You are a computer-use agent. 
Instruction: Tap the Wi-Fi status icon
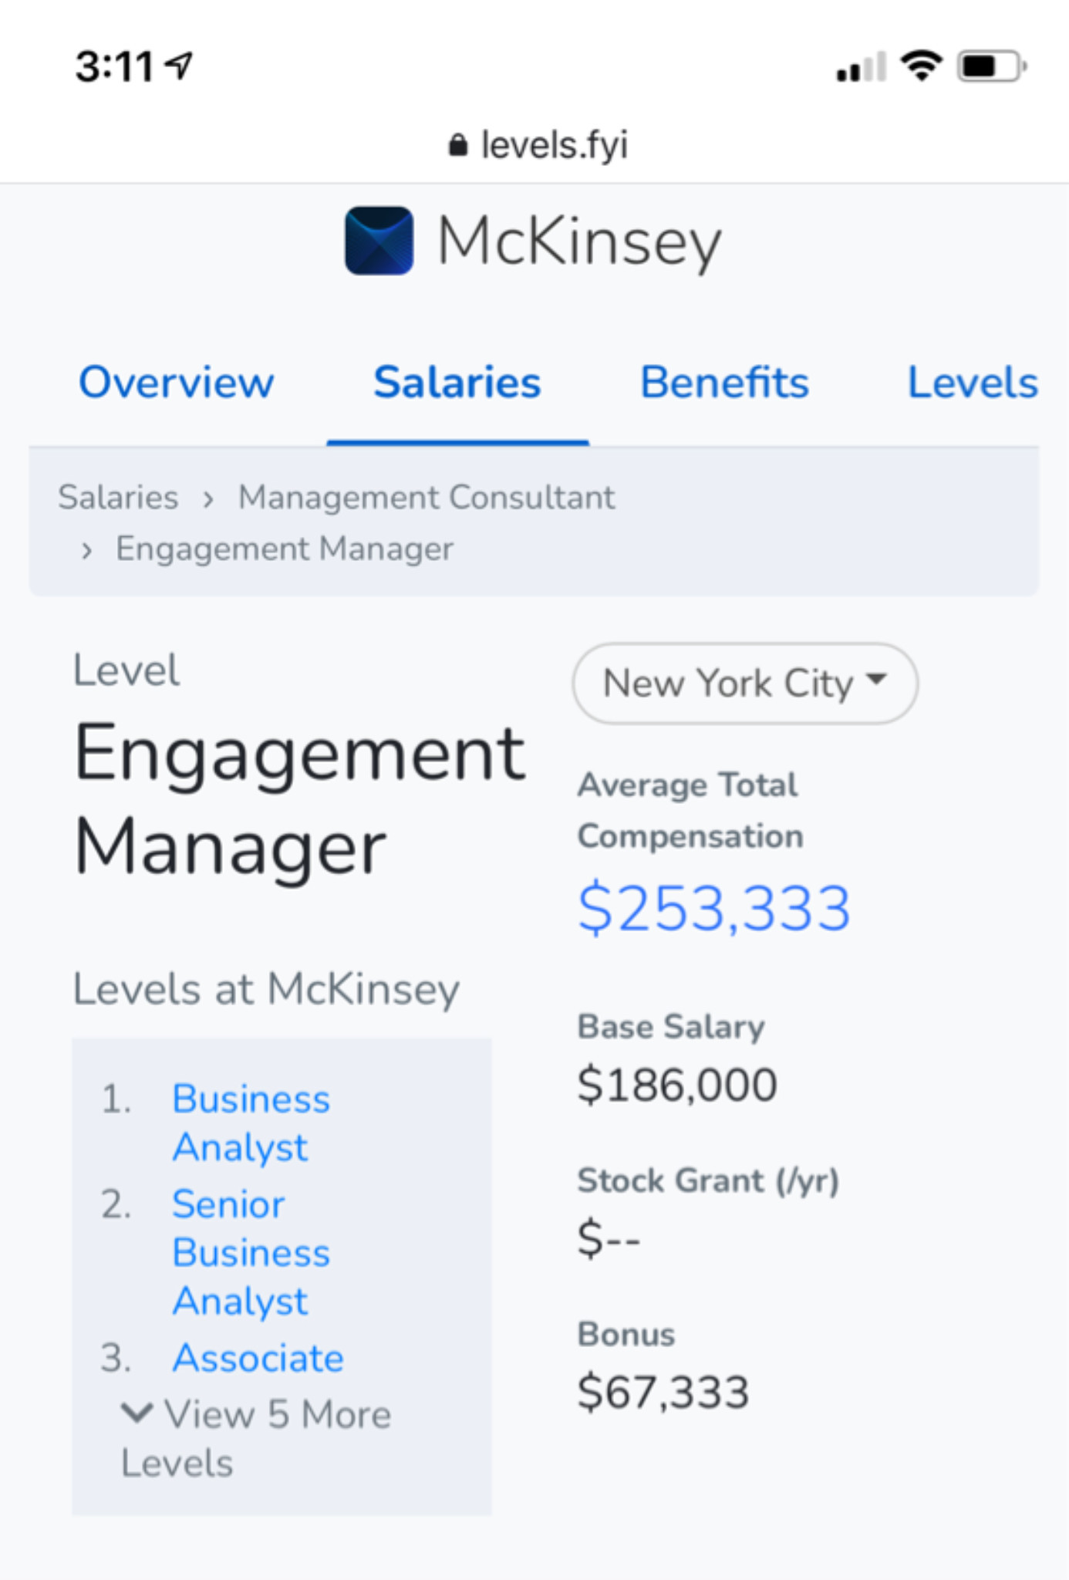(x=922, y=66)
